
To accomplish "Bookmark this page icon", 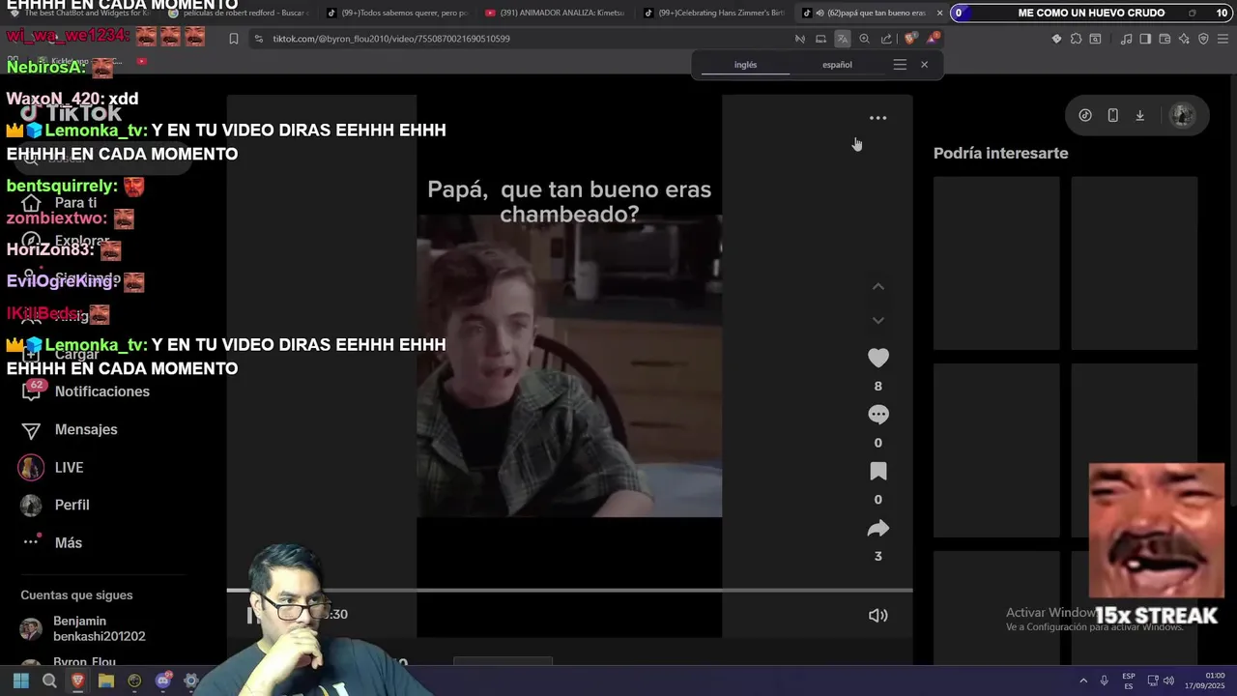I will click(x=233, y=39).
